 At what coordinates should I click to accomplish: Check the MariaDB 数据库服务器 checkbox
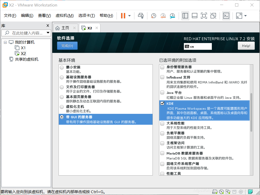[162, 153]
